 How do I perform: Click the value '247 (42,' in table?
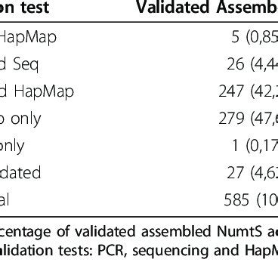[249, 91]
